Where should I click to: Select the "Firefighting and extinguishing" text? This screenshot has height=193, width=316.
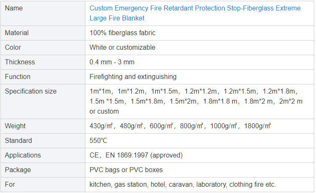133,76
